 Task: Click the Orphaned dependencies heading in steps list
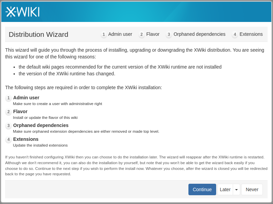tap(41, 125)
